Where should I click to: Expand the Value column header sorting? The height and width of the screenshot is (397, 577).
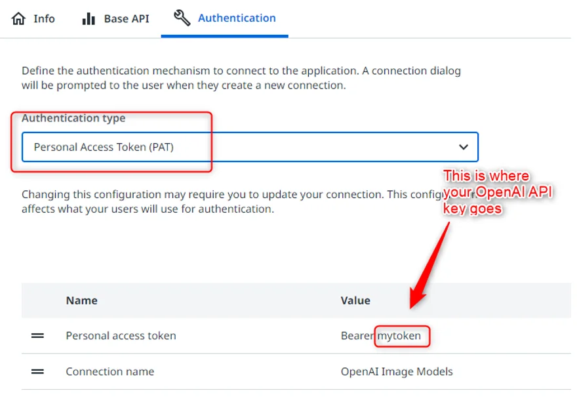point(355,300)
